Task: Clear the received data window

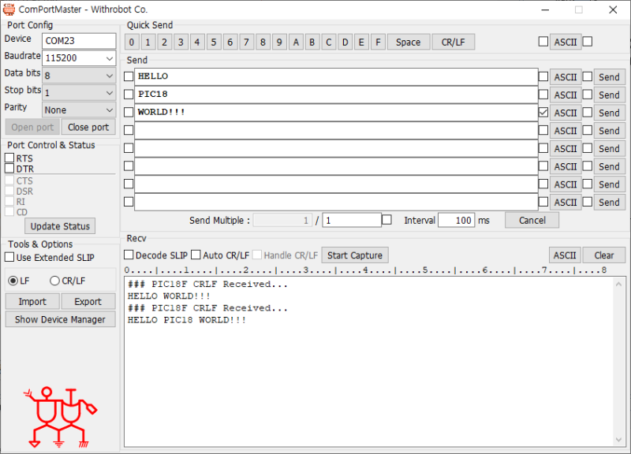Action: pyautogui.click(x=603, y=255)
